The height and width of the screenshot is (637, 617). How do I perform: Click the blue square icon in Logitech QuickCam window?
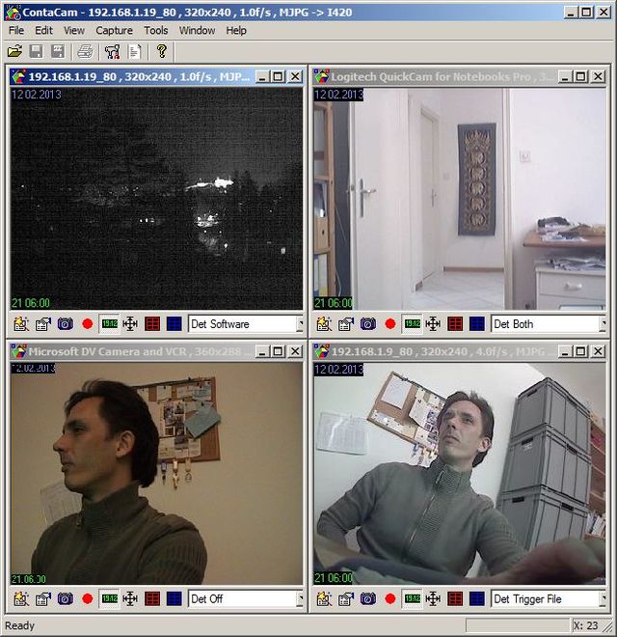point(476,324)
